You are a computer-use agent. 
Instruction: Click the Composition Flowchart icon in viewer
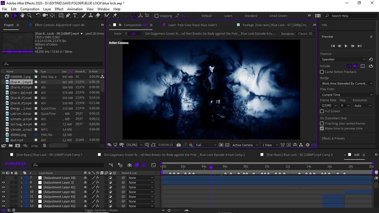click(x=301, y=145)
